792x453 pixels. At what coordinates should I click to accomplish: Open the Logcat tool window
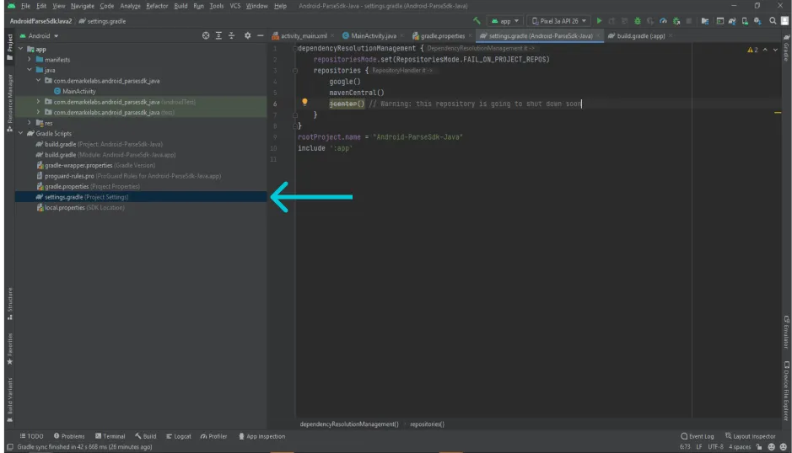coord(179,436)
